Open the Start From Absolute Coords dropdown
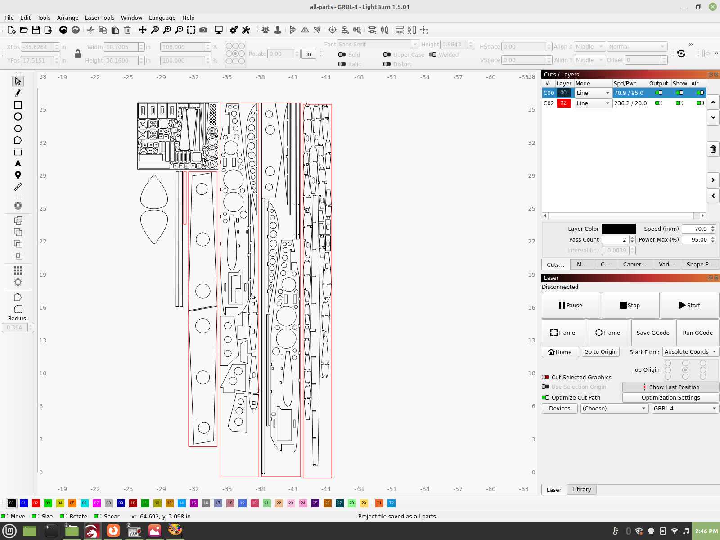720x540 pixels. click(x=690, y=352)
